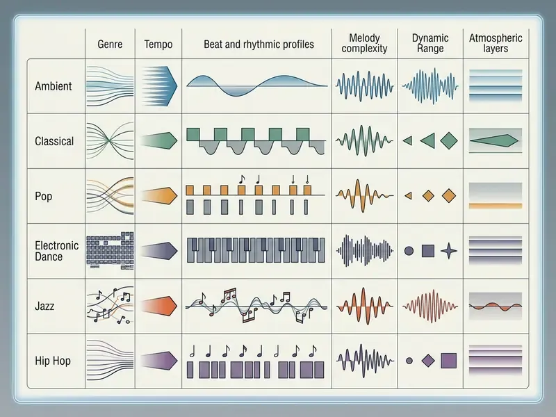
Task: Click the Jazz genre music notes icon
Action: coord(110,306)
